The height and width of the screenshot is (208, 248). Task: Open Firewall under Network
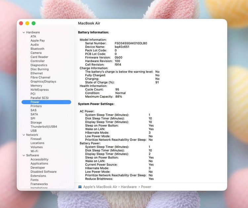coord(36,139)
